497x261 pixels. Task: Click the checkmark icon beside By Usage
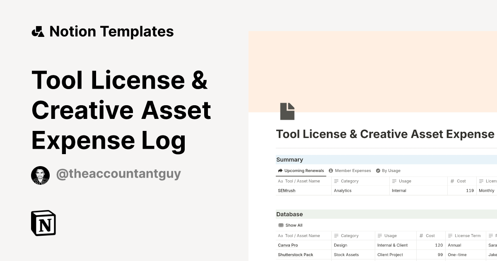click(x=377, y=170)
